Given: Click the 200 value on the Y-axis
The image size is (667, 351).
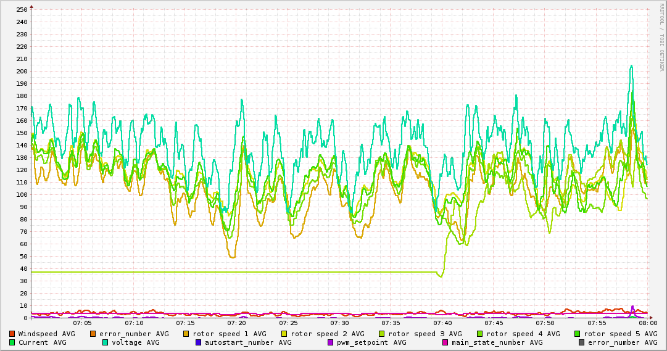Looking at the screenshot, I should click(22, 71).
